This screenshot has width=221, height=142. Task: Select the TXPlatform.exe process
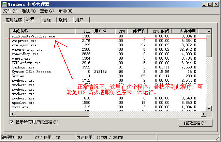(108, 63)
